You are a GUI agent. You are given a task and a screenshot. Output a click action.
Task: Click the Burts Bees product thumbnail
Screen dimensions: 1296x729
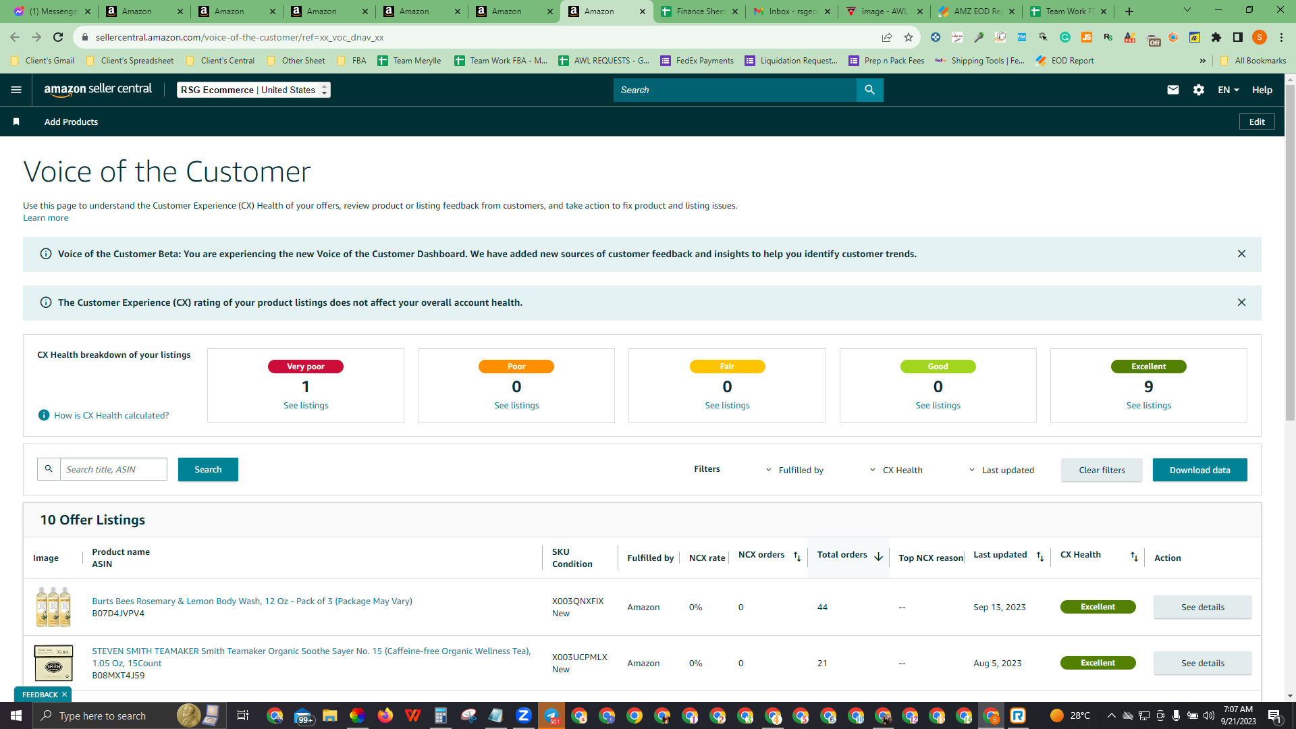coord(53,607)
